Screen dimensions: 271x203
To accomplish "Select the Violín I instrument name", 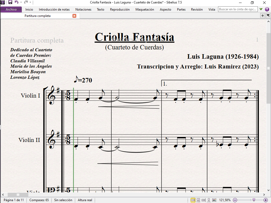I will (x=30, y=95).
